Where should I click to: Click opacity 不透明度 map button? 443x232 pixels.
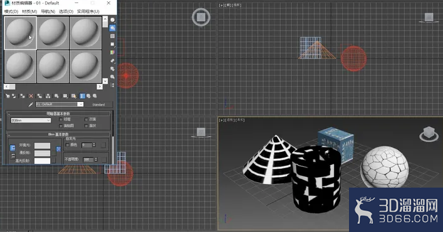pyautogui.click(x=104, y=159)
